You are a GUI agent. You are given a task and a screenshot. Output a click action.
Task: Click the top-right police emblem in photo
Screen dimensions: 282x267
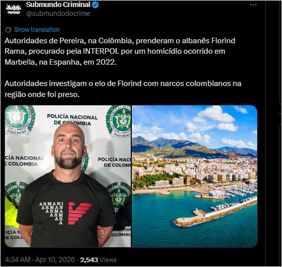pos(118,121)
